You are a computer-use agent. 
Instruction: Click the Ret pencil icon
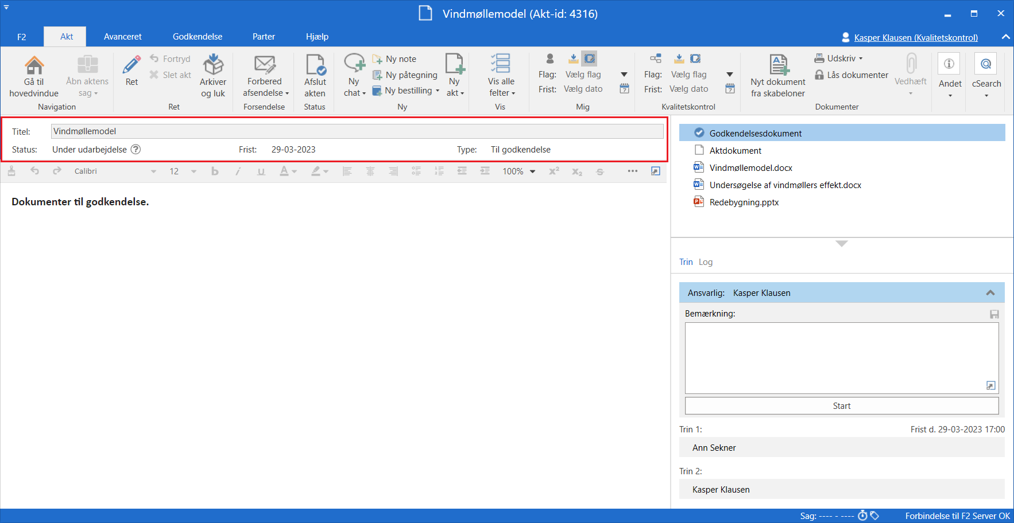(x=131, y=65)
